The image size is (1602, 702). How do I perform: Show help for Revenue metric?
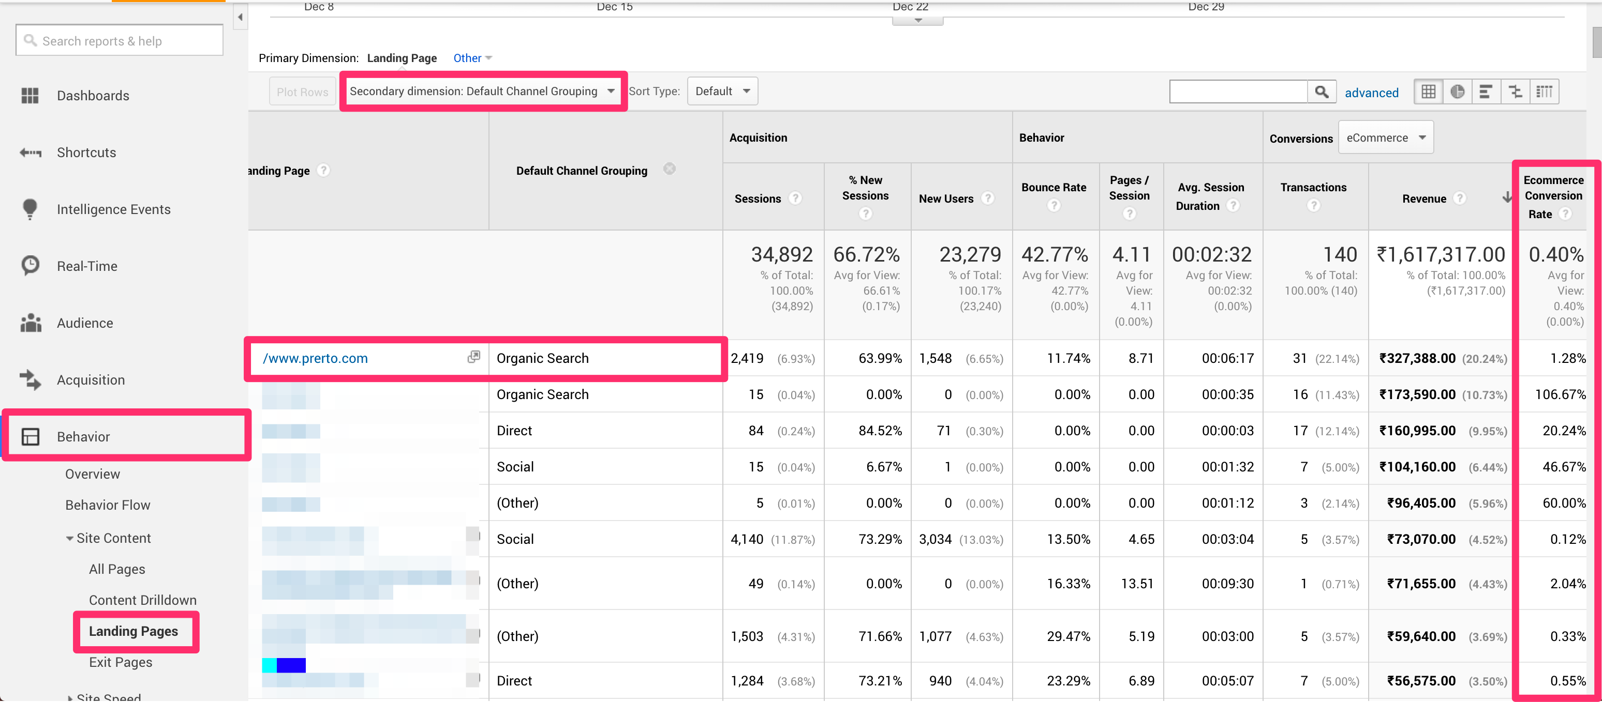point(1460,198)
